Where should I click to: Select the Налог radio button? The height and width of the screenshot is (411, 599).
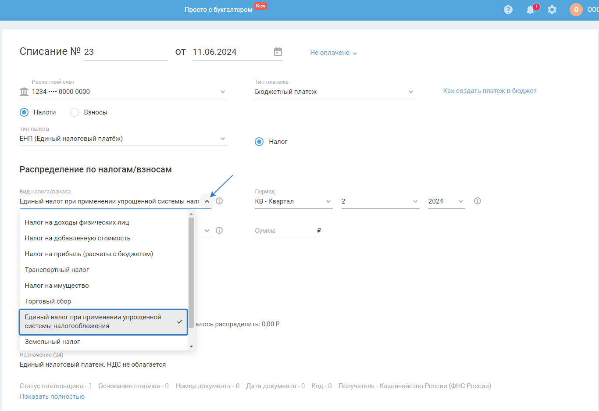(259, 142)
